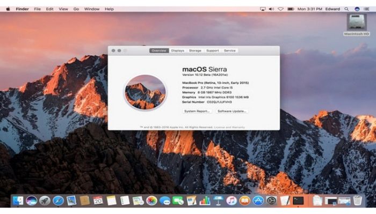This screenshot has width=376, height=214.
Task: Switch to the Service tab
Action: pyautogui.click(x=230, y=51)
